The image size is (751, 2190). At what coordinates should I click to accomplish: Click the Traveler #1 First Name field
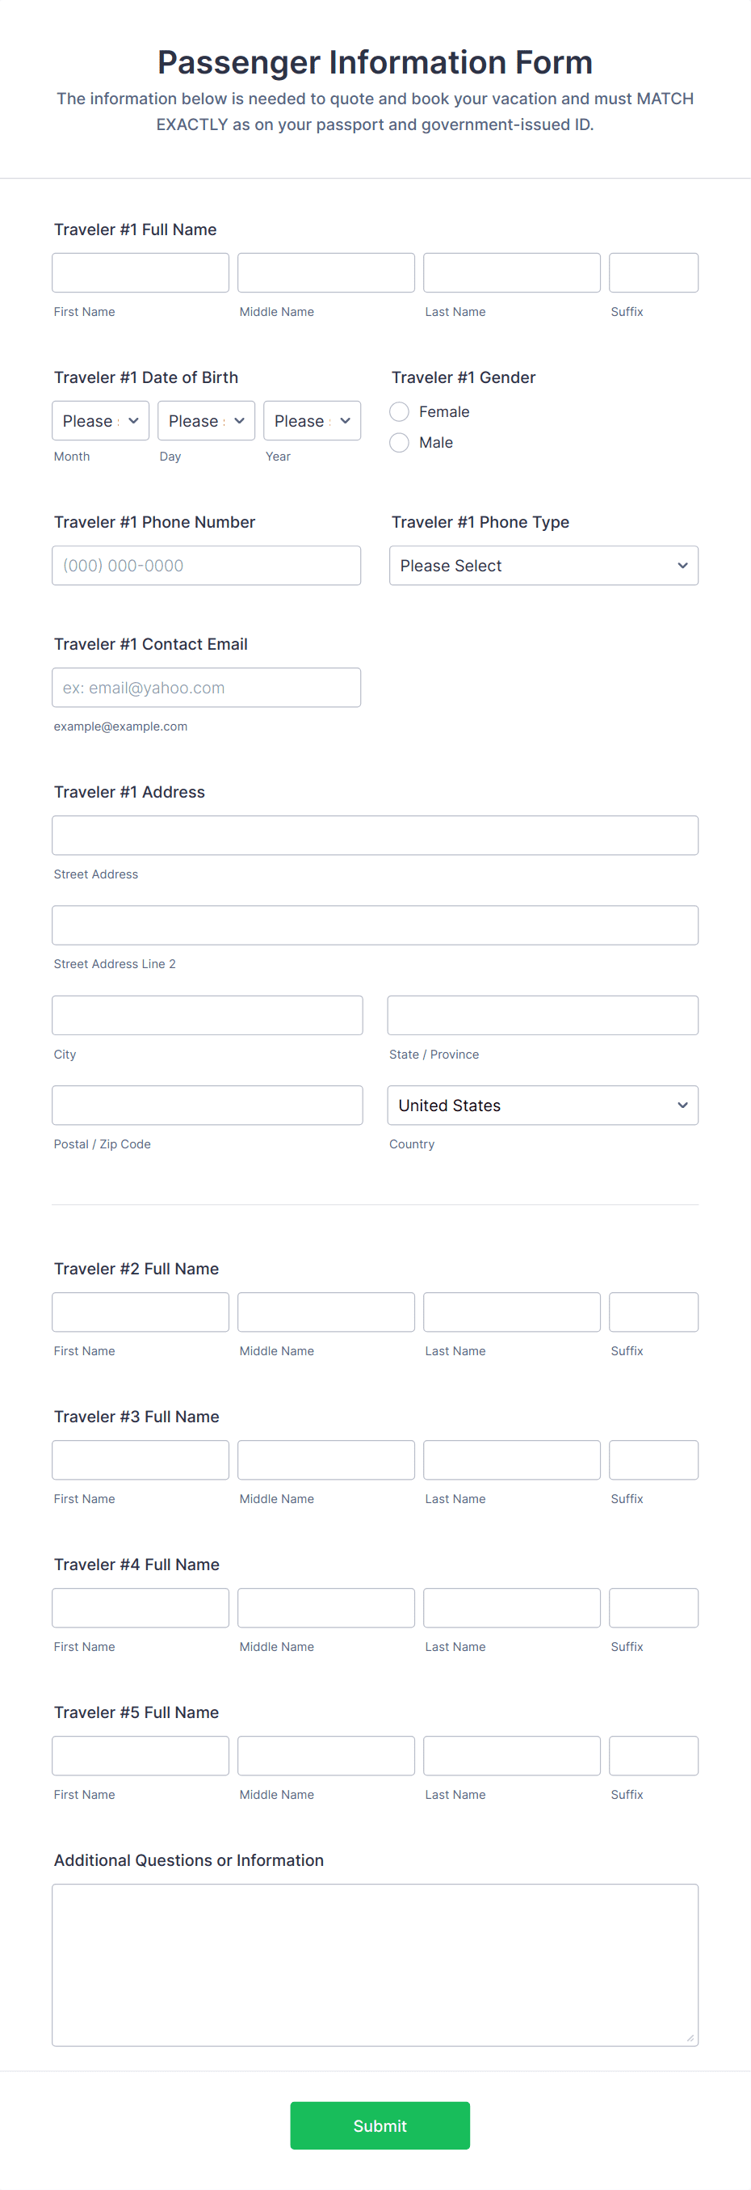coord(141,272)
